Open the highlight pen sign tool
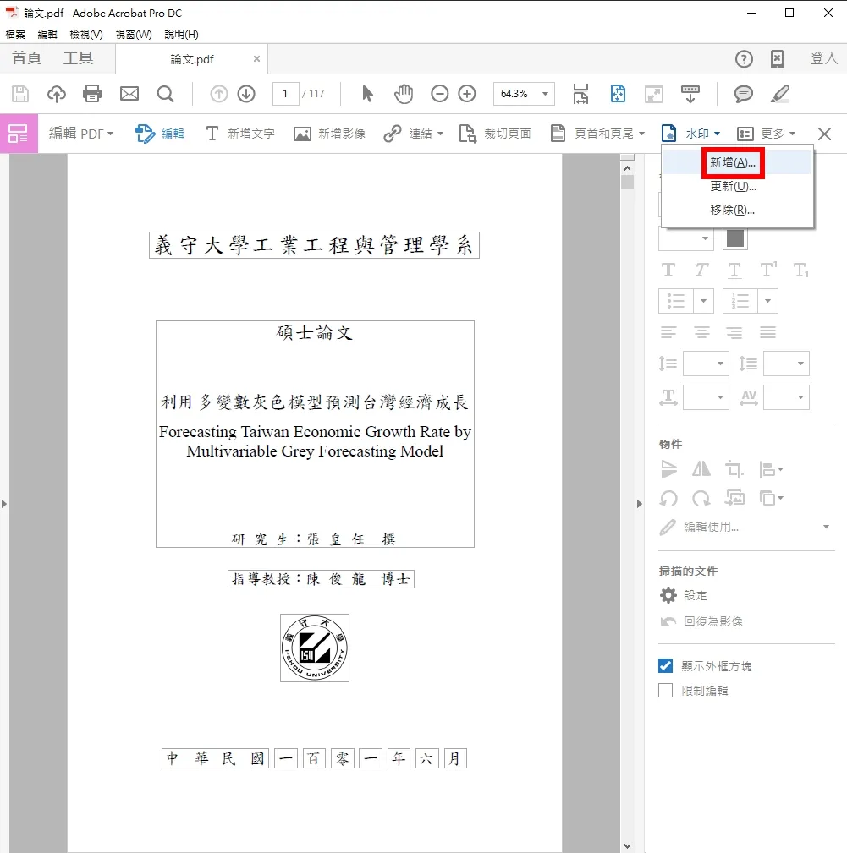 [x=780, y=94]
